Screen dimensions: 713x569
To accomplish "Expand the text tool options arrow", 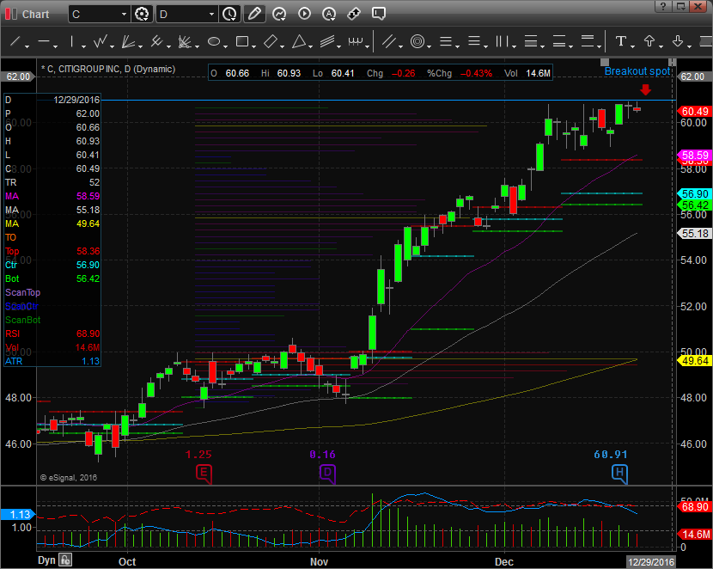I will [x=632, y=46].
